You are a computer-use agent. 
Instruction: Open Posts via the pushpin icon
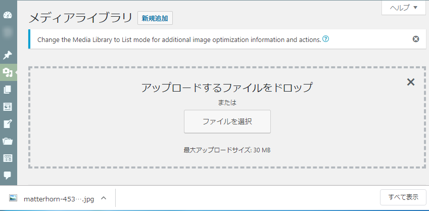(8, 55)
